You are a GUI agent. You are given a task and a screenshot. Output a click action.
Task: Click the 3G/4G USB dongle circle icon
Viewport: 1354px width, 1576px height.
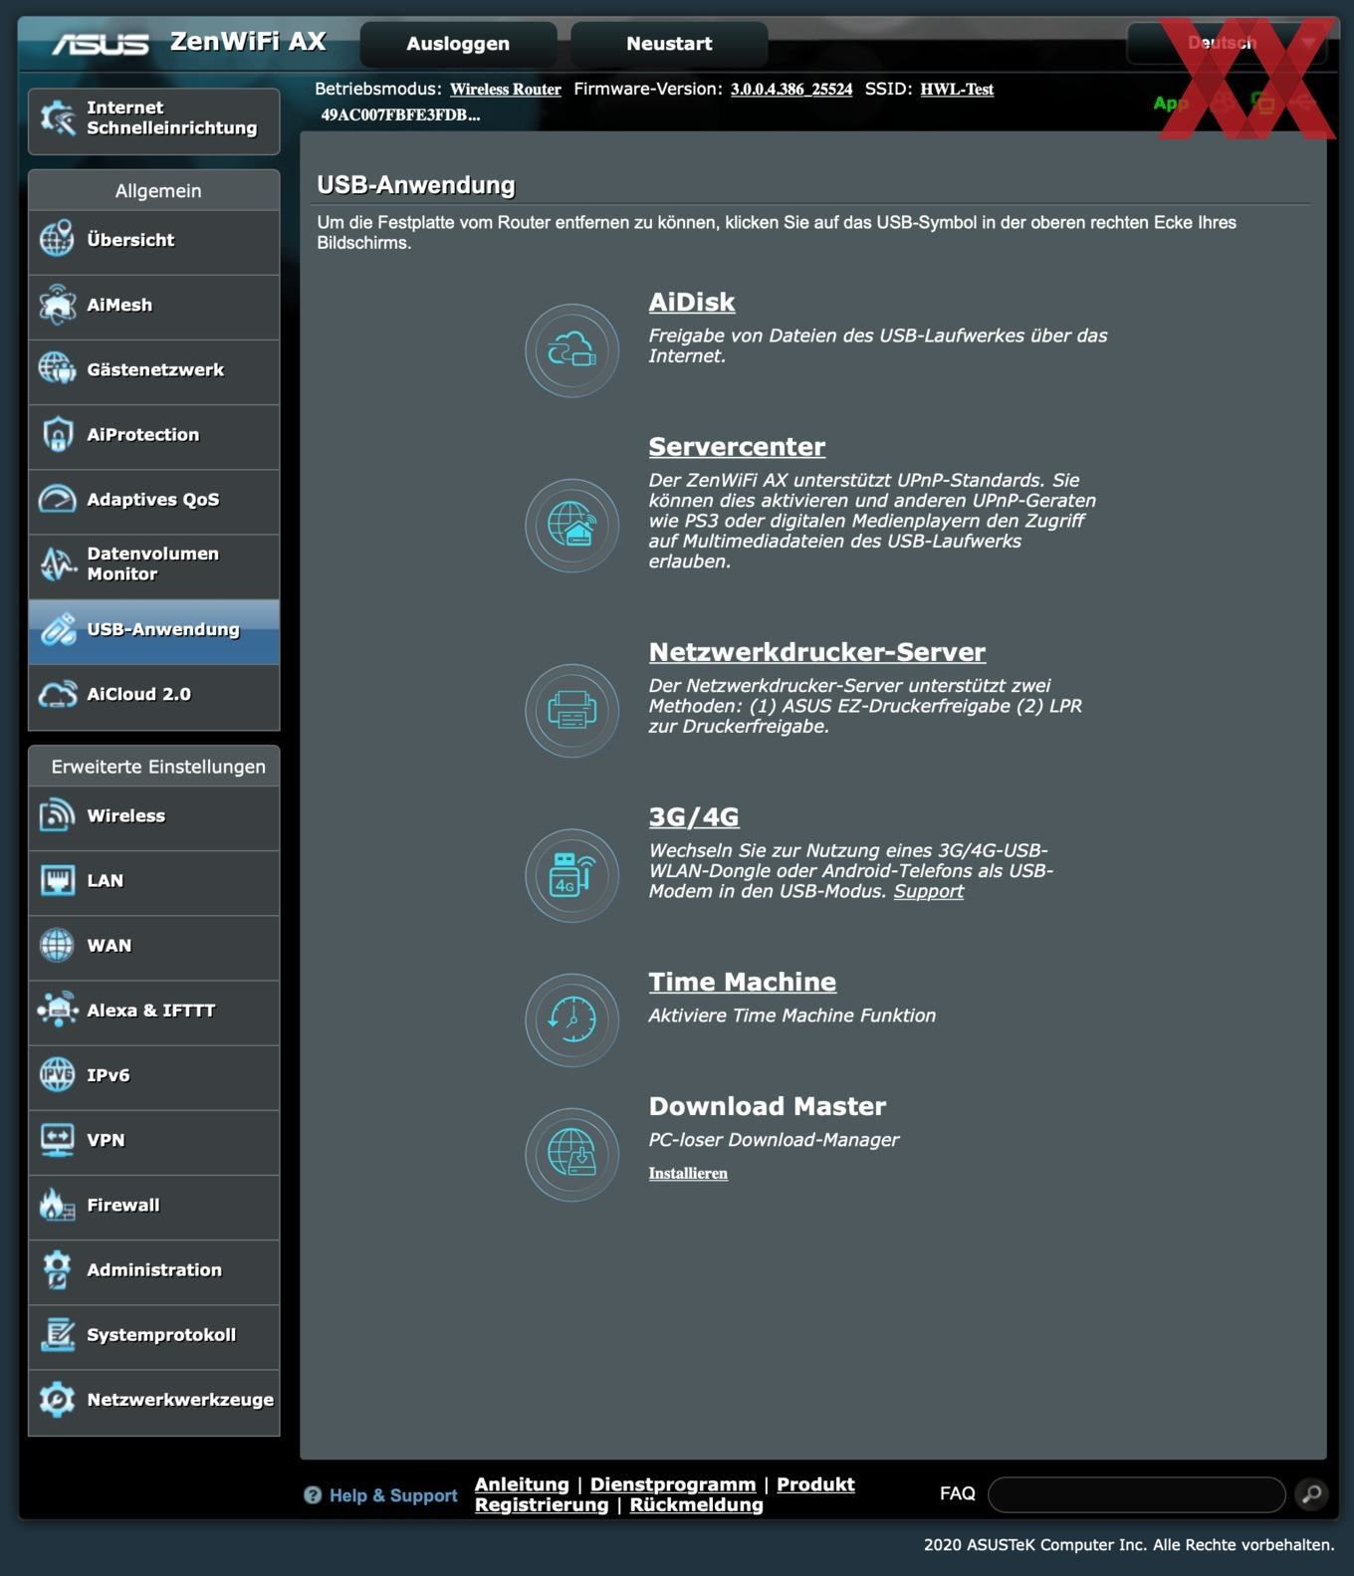[572, 875]
